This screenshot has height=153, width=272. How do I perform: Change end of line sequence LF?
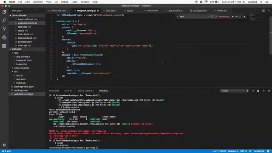point(250,151)
